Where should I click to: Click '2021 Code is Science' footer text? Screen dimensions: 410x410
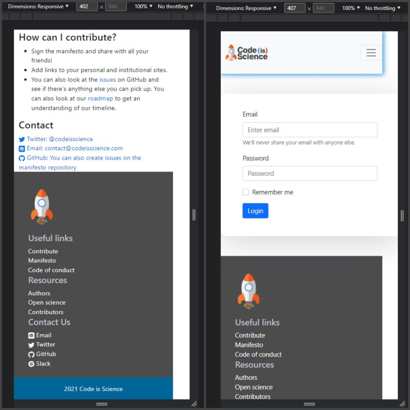coord(93,389)
